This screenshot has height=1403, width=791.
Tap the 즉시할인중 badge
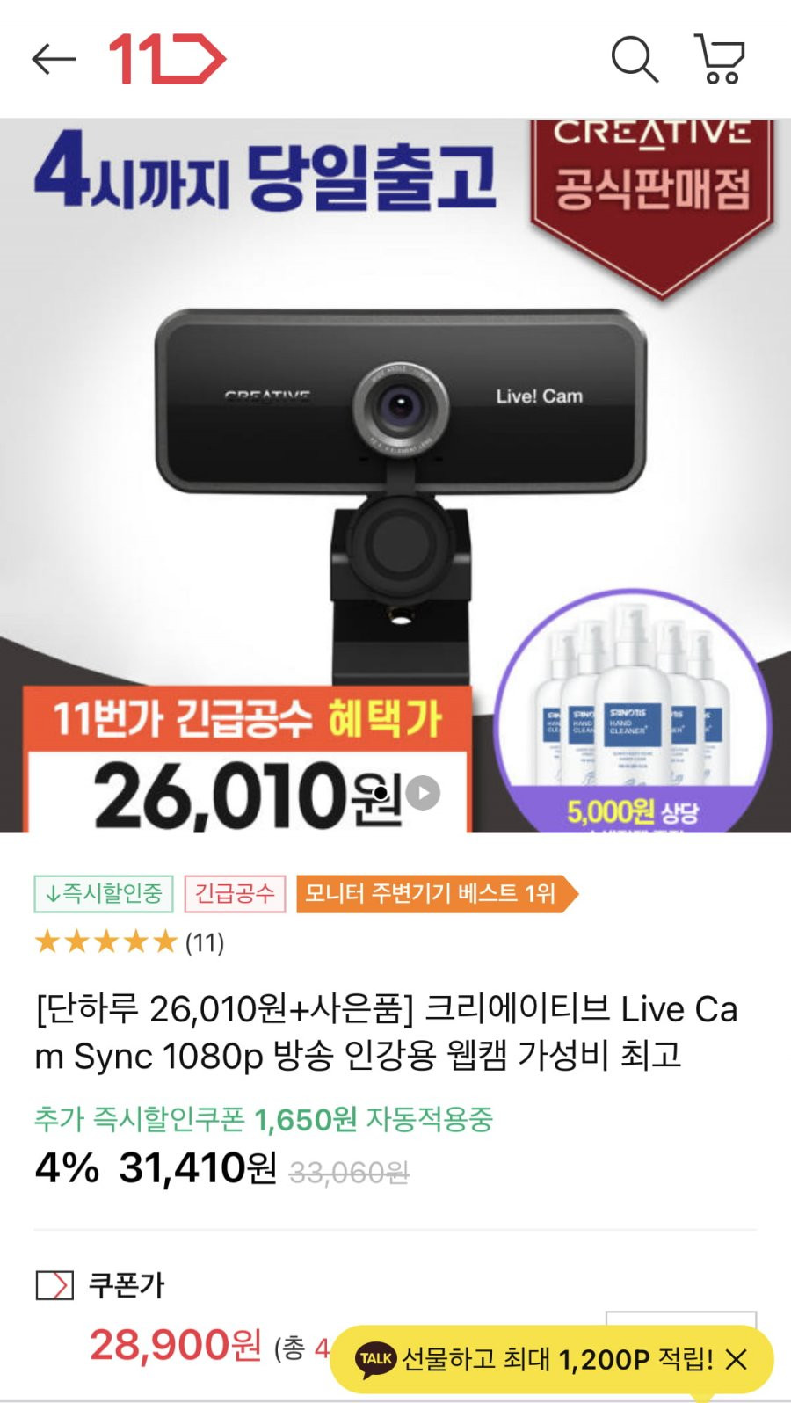click(x=104, y=894)
